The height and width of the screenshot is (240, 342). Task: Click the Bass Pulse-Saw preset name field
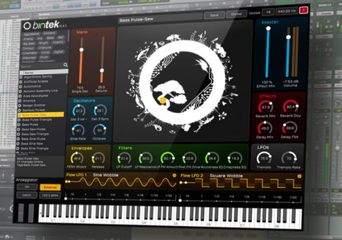coord(160,18)
